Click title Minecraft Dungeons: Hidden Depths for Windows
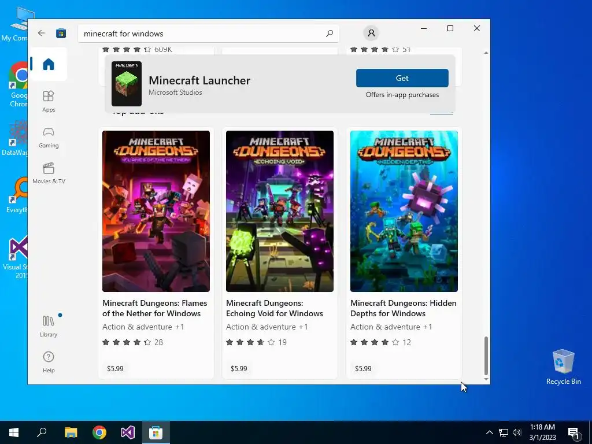The height and width of the screenshot is (444, 592). point(403,308)
